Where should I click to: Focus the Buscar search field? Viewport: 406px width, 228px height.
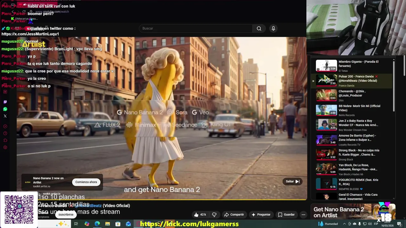(x=195, y=28)
